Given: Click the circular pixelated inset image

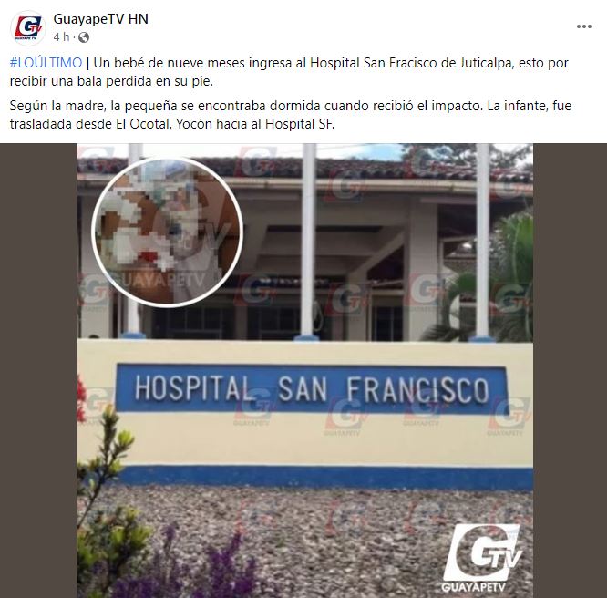Looking at the screenshot, I should click(x=167, y=232).
